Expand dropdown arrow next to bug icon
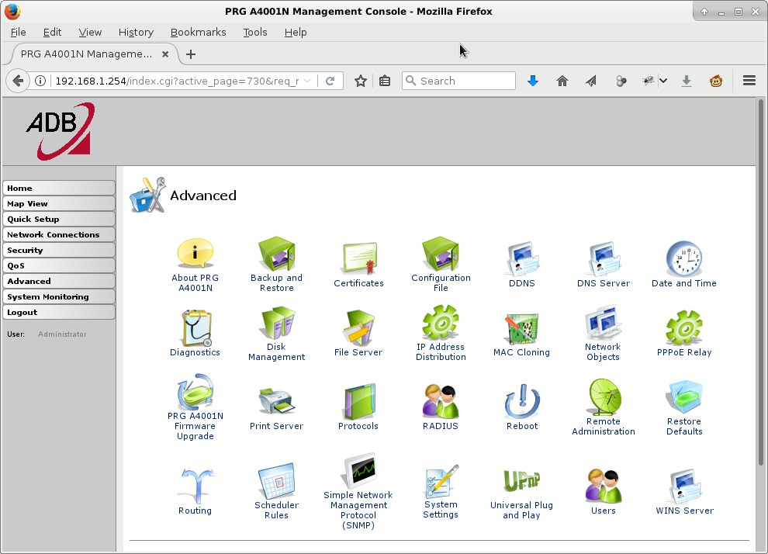Viewport: 768px width, 554px height. point(663,81)
